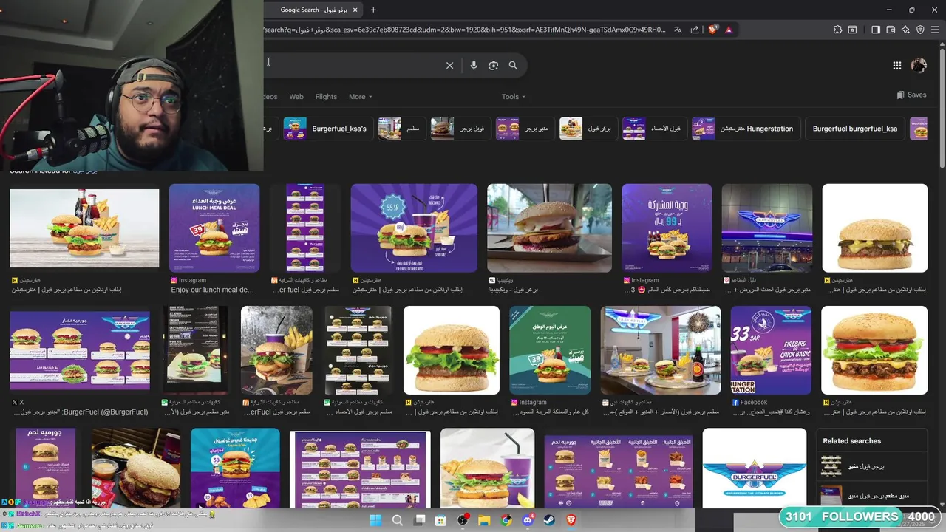The image size is (946, 532).
Task: Open the burgers with Coca-Cola bottles image
Action: tap(84, 228)
